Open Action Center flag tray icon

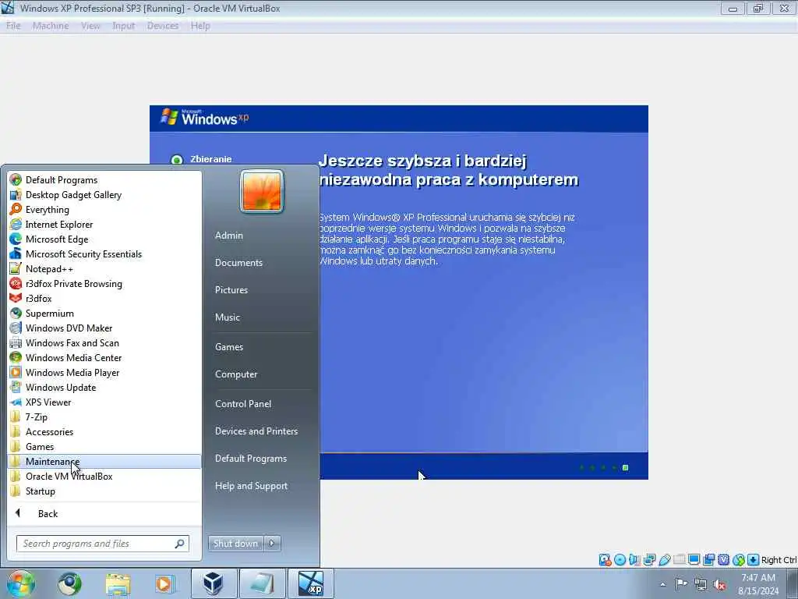coord(681,583)
